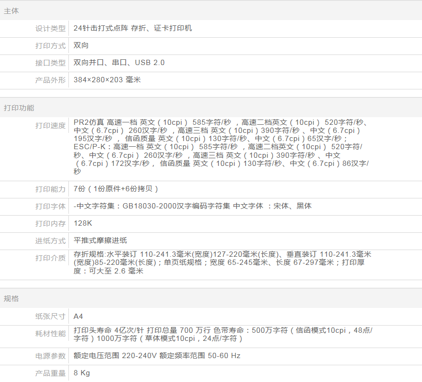422x382 pixels.
Task: Click the 纸张尺寸 row label
Action: tap(50, 317)
